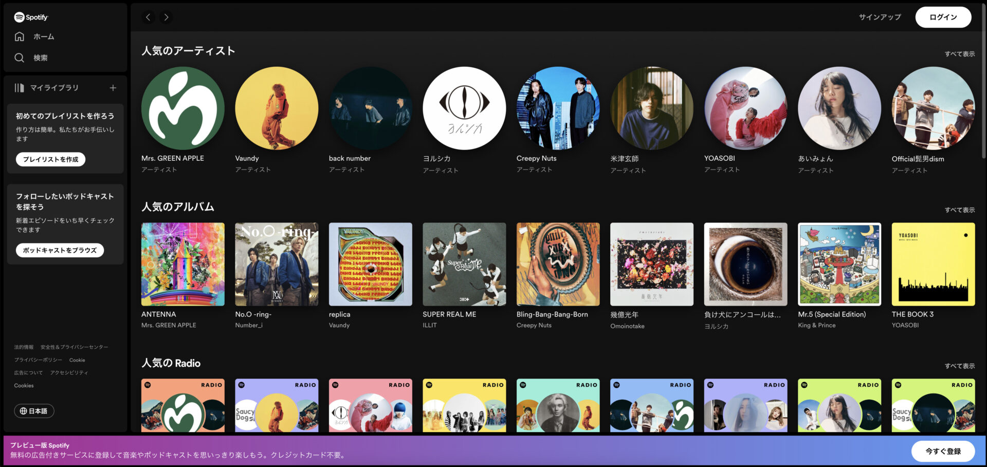Open language selector 日本語
Image resolution: width=987 pixels, height=467 pixels.
pos(34,411)
